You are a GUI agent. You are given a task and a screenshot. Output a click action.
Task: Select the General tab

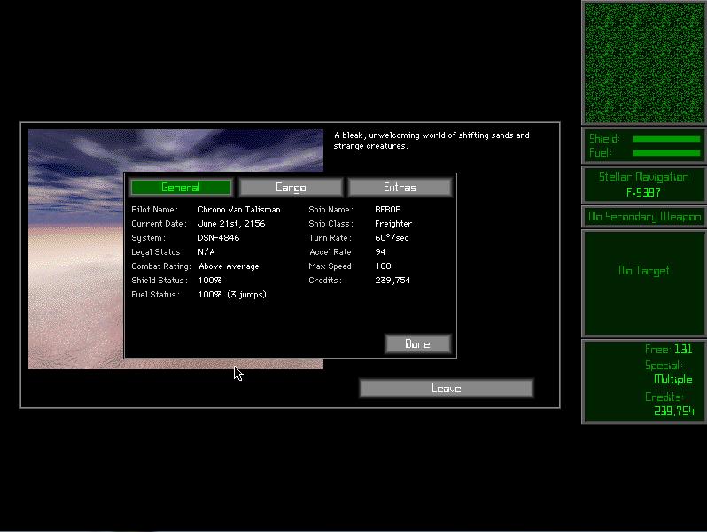point(181,188)
